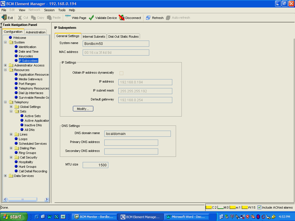Screen dimensions: 295x221
Task: Open the File menu
Action: (4, 10)
